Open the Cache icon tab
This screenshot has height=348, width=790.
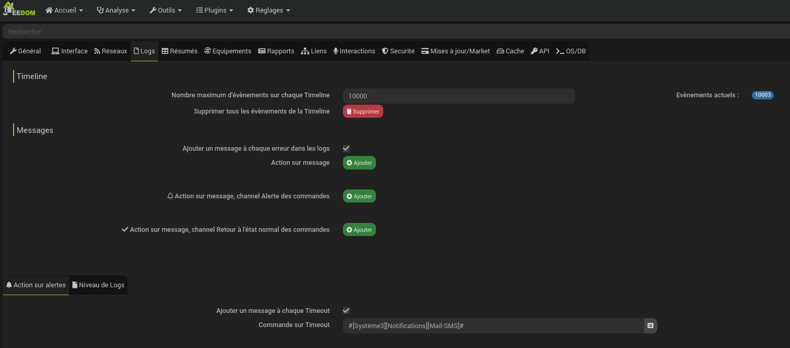pyautogui.click(x=510, y=51)
